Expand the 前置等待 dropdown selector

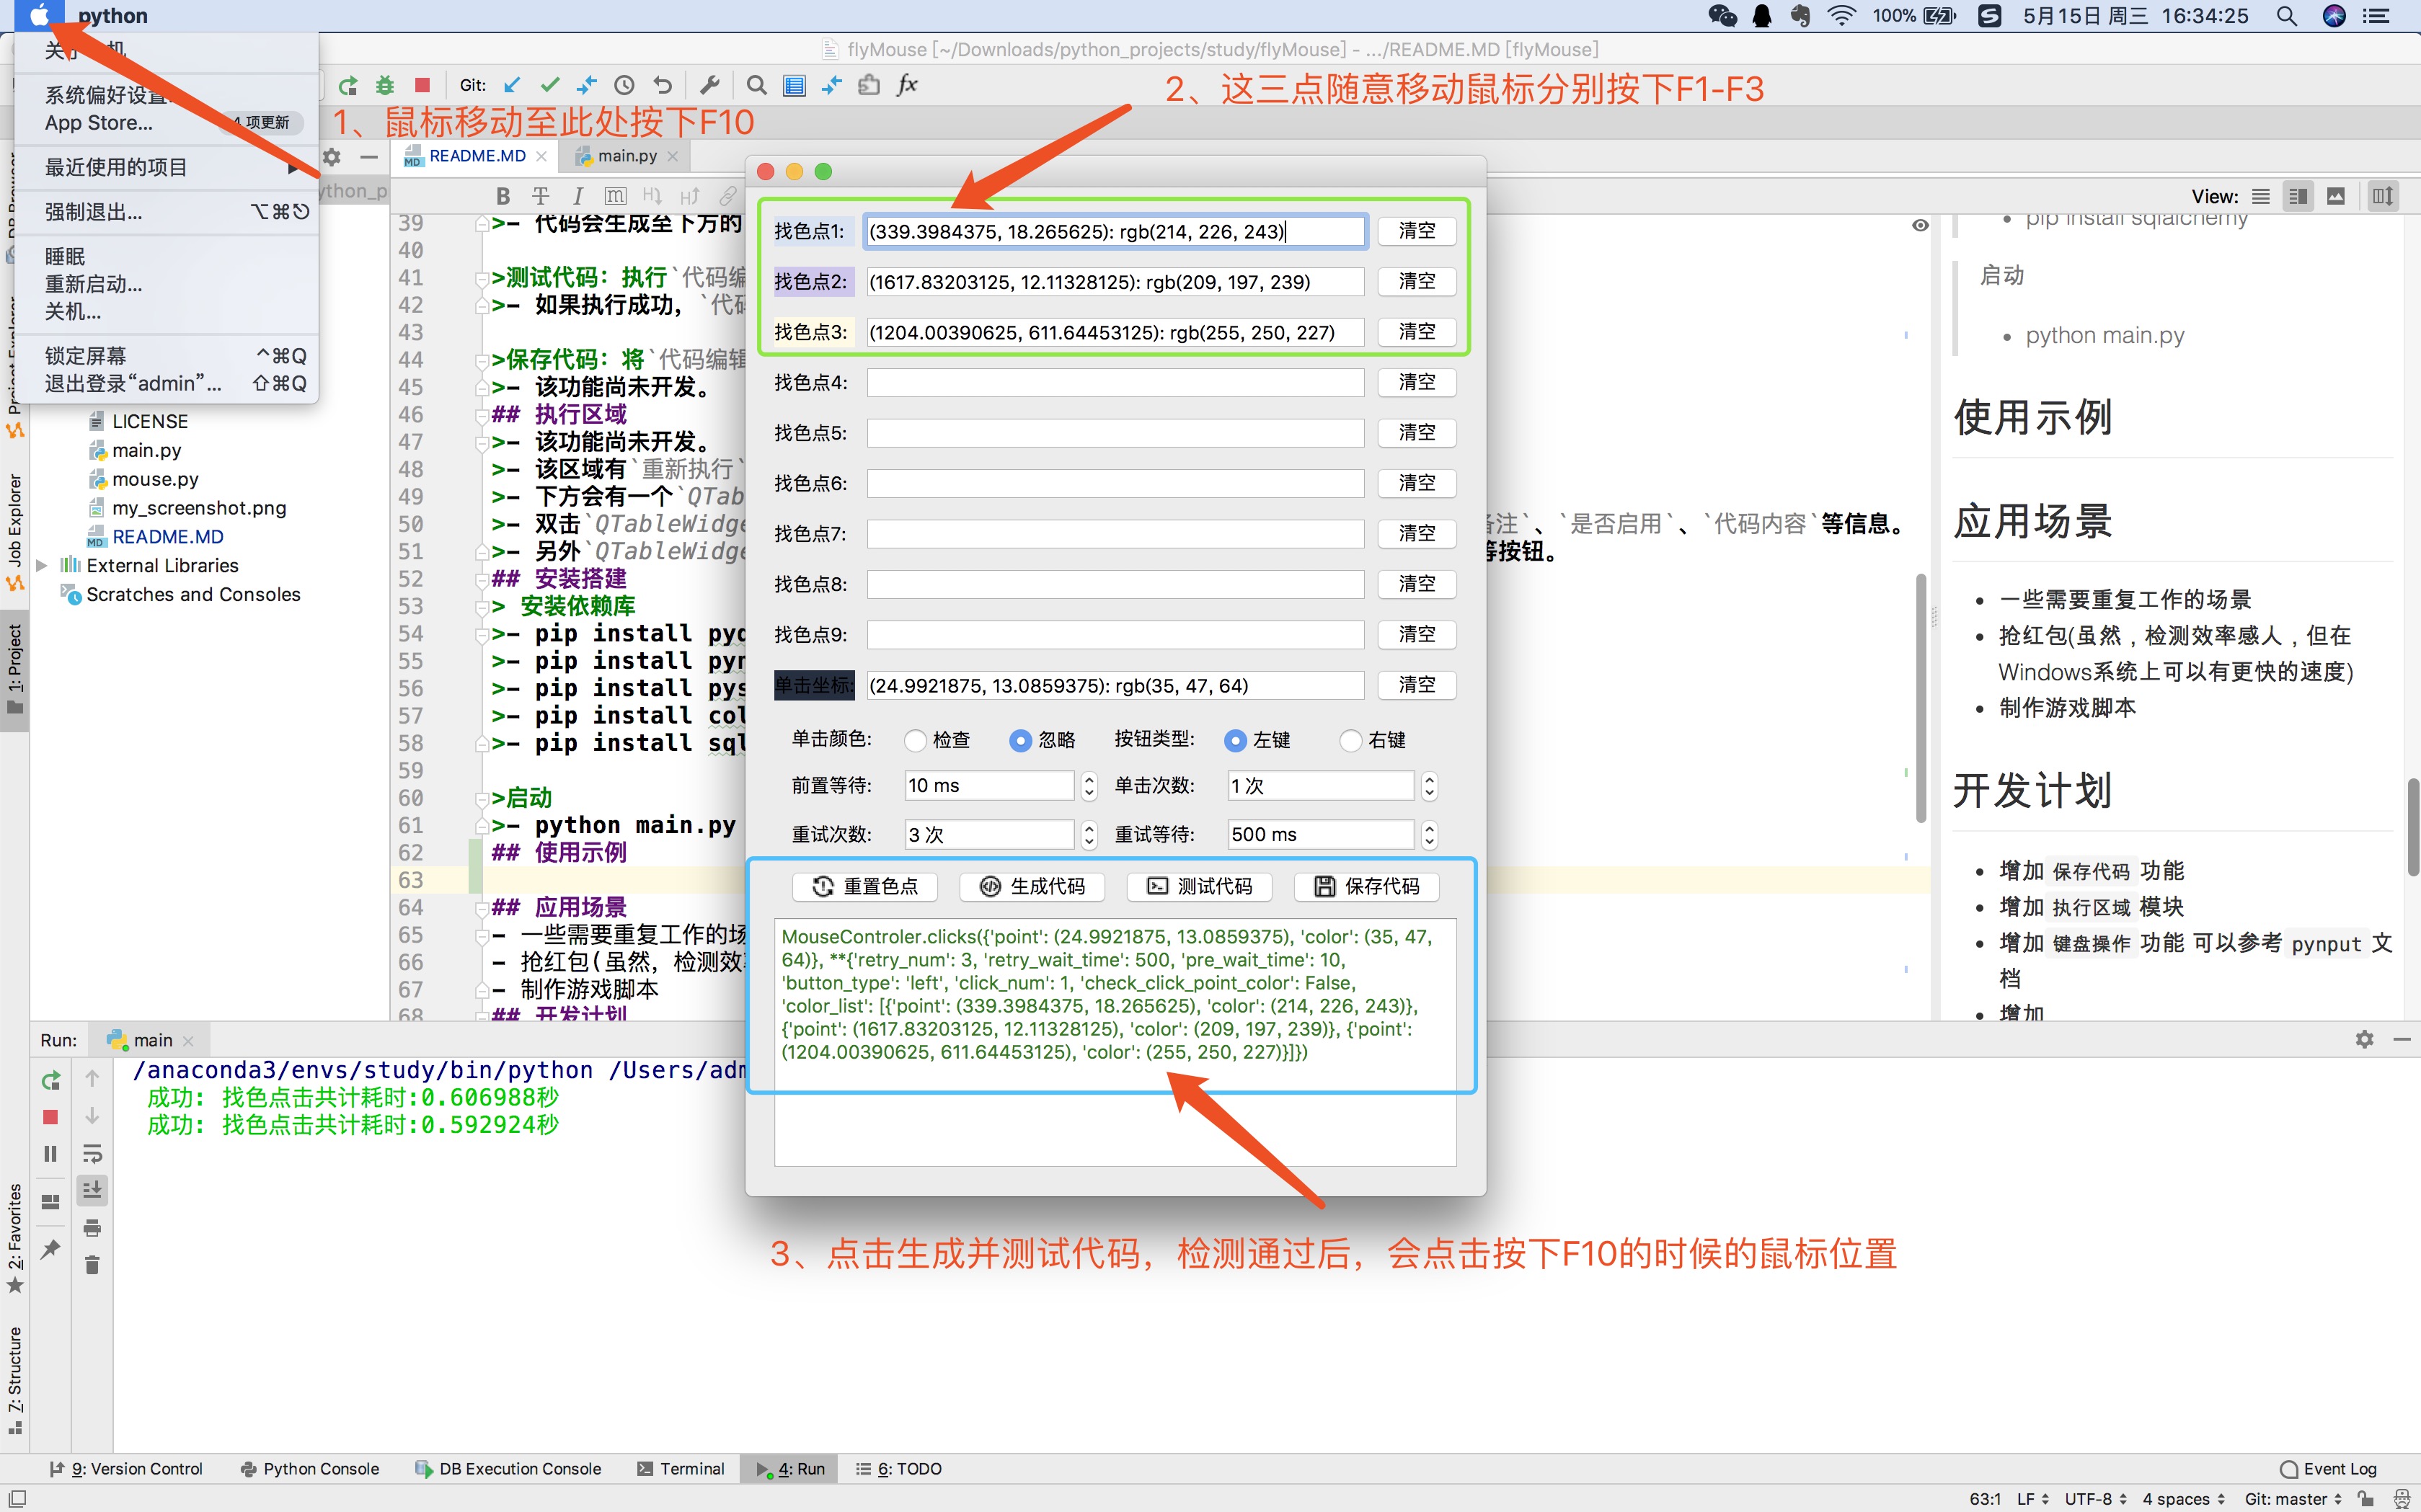point(1086,786)
